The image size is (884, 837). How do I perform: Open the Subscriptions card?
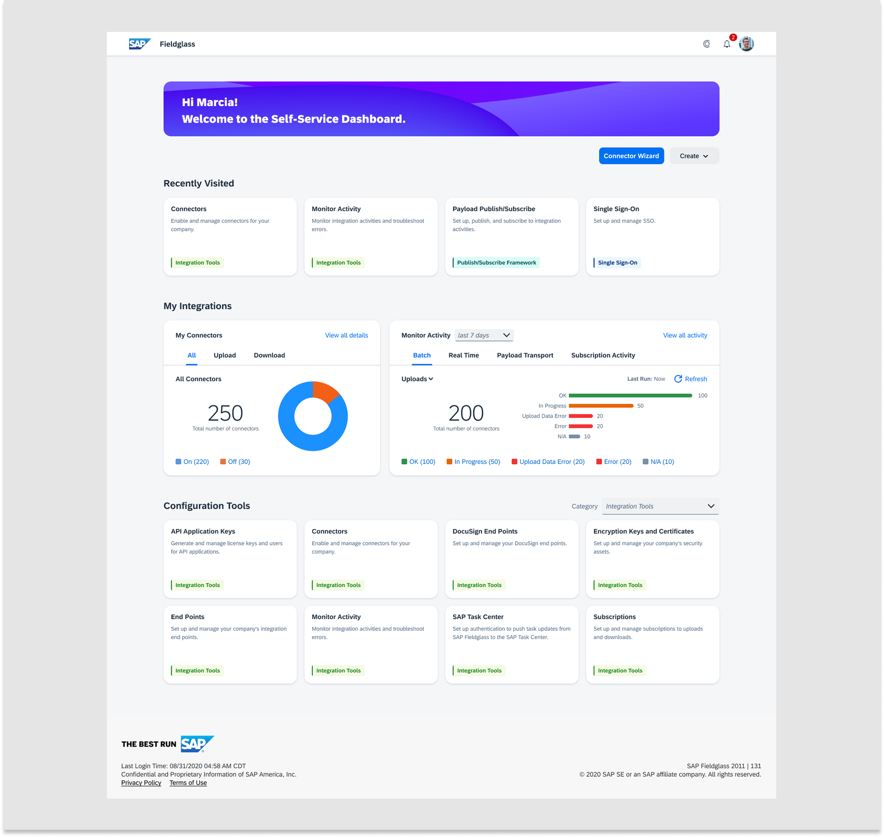tap(652, 644)
